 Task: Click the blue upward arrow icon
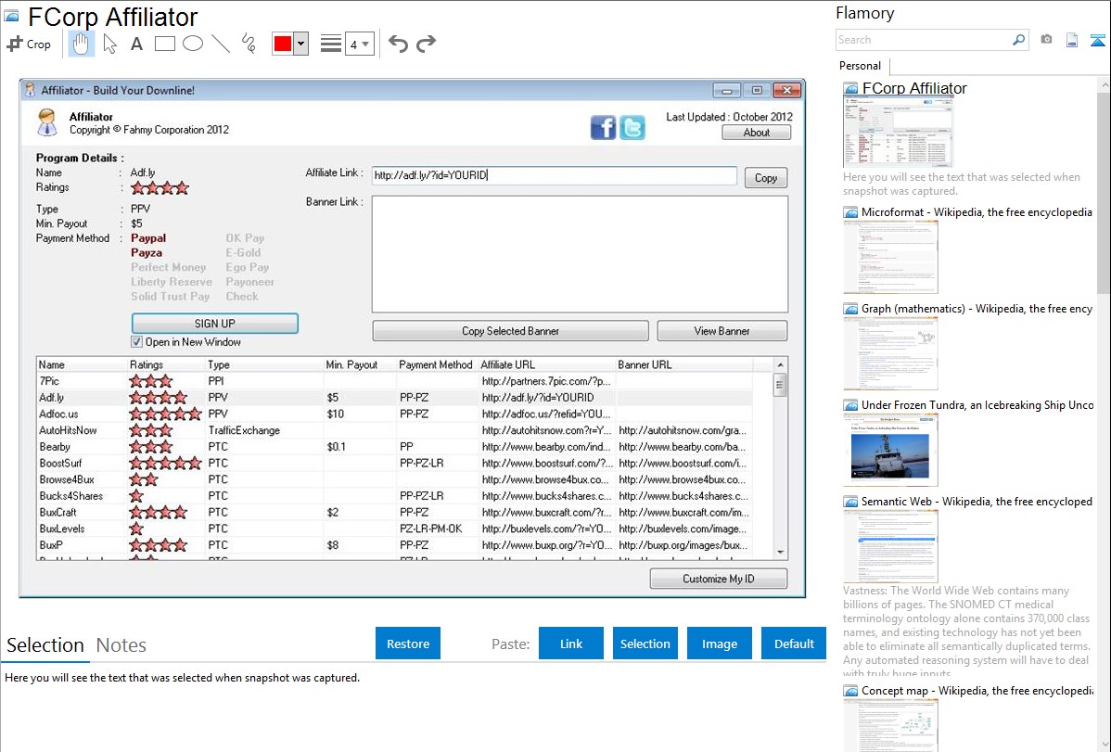point(1097,40)
